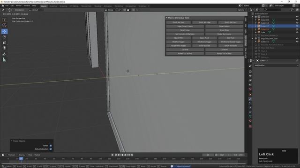Image resolution: width=300 pixels, height=168 pixels.
Task: Play the animation forward
Action: pos(126,155)
